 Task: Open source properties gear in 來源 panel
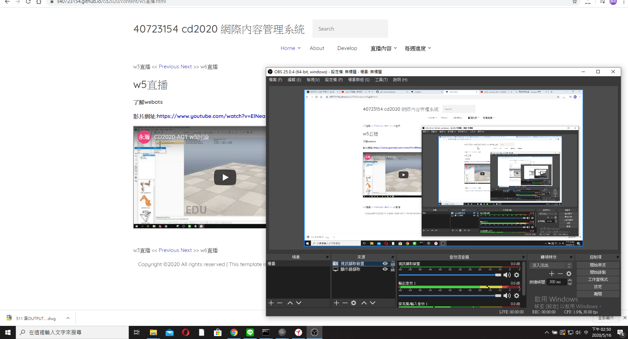point(354,303)
